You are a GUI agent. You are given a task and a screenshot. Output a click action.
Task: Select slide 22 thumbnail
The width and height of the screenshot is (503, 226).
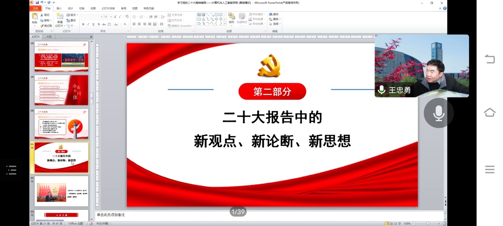coord(61,191)
